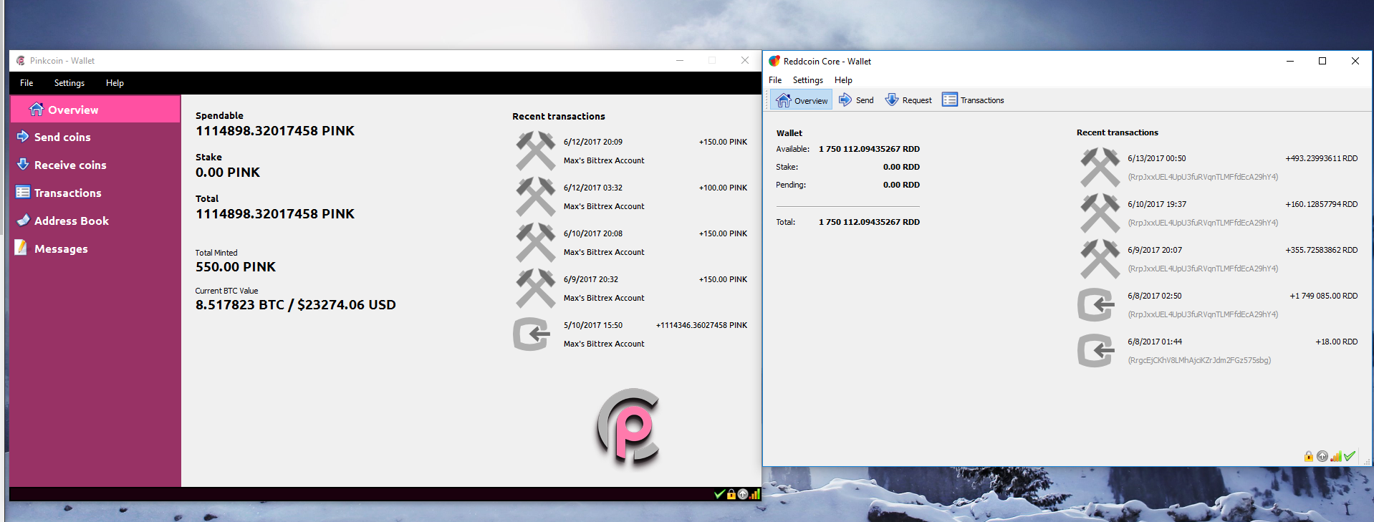This screenshot has height=522, width=1374.
Task: Open the Pinkcoin Settings menu
Action: coord(69,83)
